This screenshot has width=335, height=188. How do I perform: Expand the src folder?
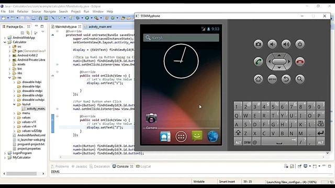coord(9,46)
